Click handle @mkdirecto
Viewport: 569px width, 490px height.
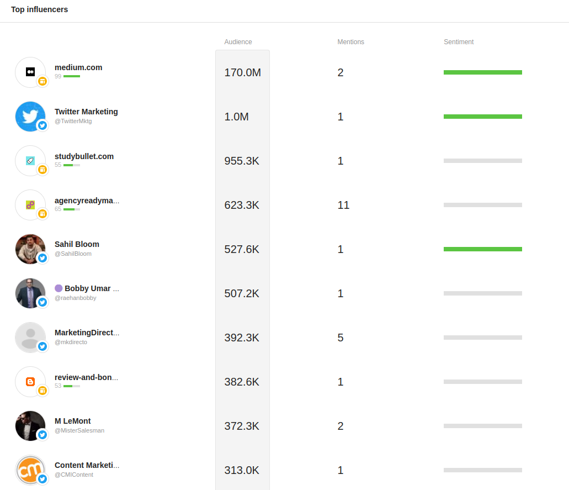tap(71, 342)
